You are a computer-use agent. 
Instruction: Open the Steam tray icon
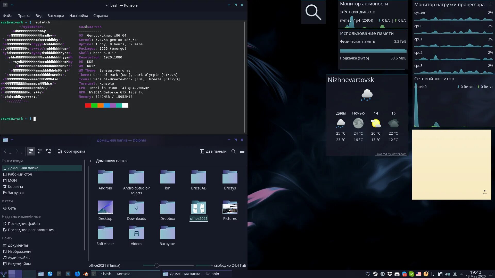click(x=375, y=274)
